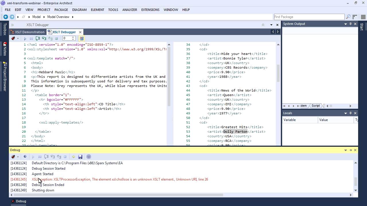367x206 pixels.
Task: Click into the Find Package field
Action: (309, 17)
